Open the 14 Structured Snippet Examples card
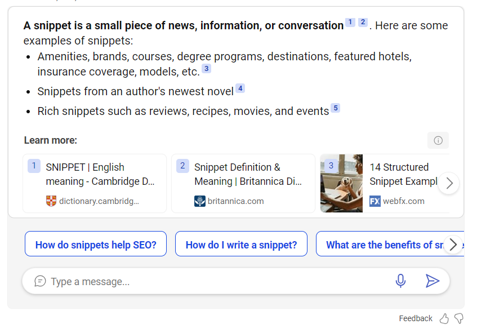 coord(399,174)
